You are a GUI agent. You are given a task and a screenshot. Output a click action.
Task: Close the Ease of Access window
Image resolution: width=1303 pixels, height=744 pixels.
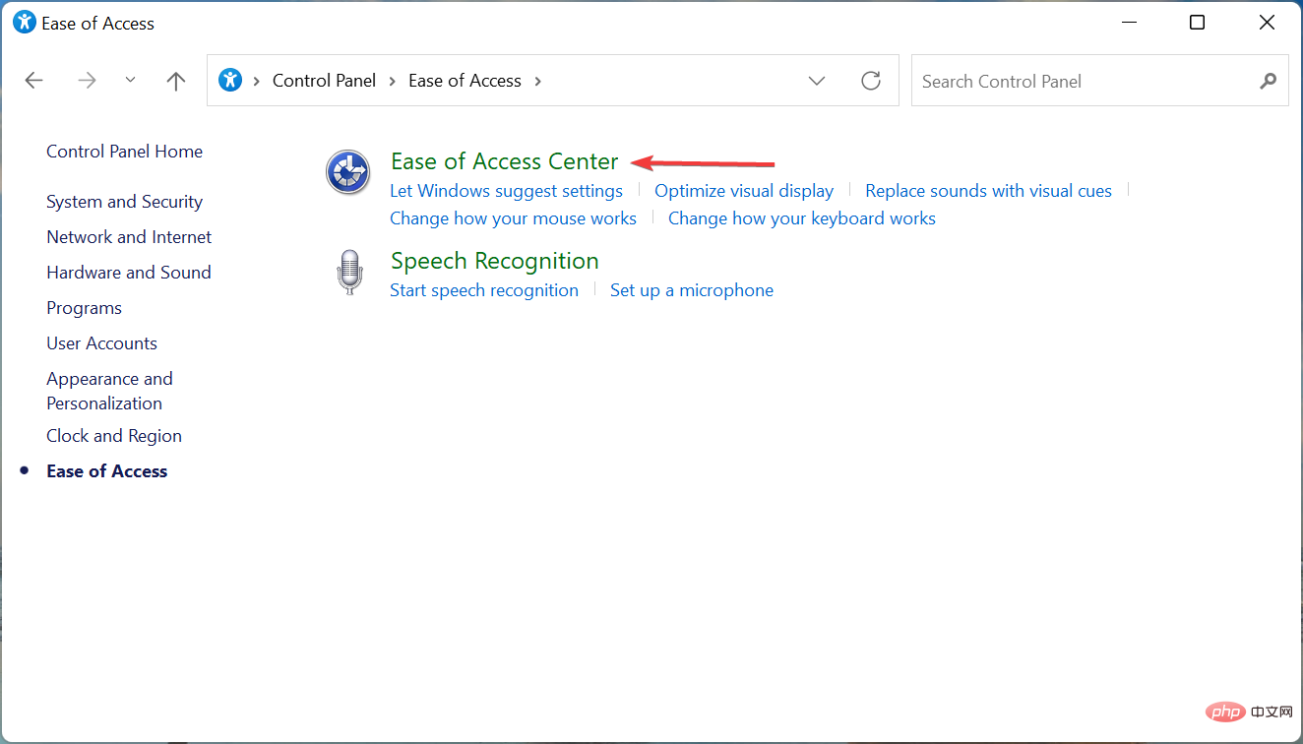(1266, 23)
